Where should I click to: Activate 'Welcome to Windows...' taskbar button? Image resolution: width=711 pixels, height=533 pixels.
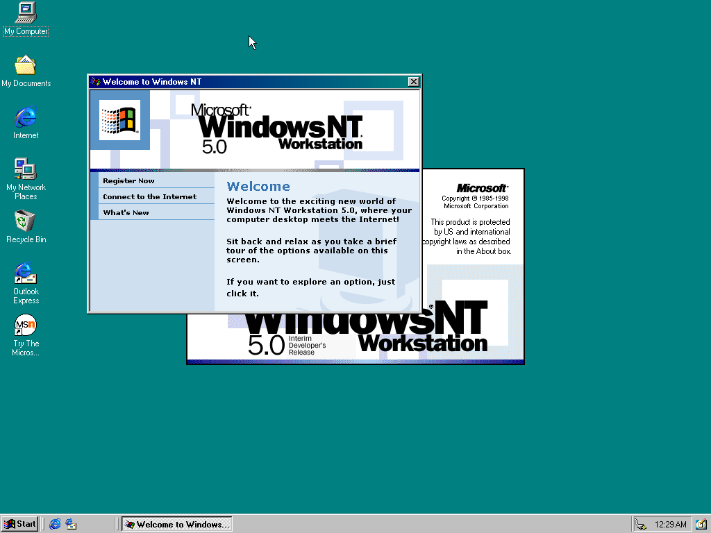[177, 524]
